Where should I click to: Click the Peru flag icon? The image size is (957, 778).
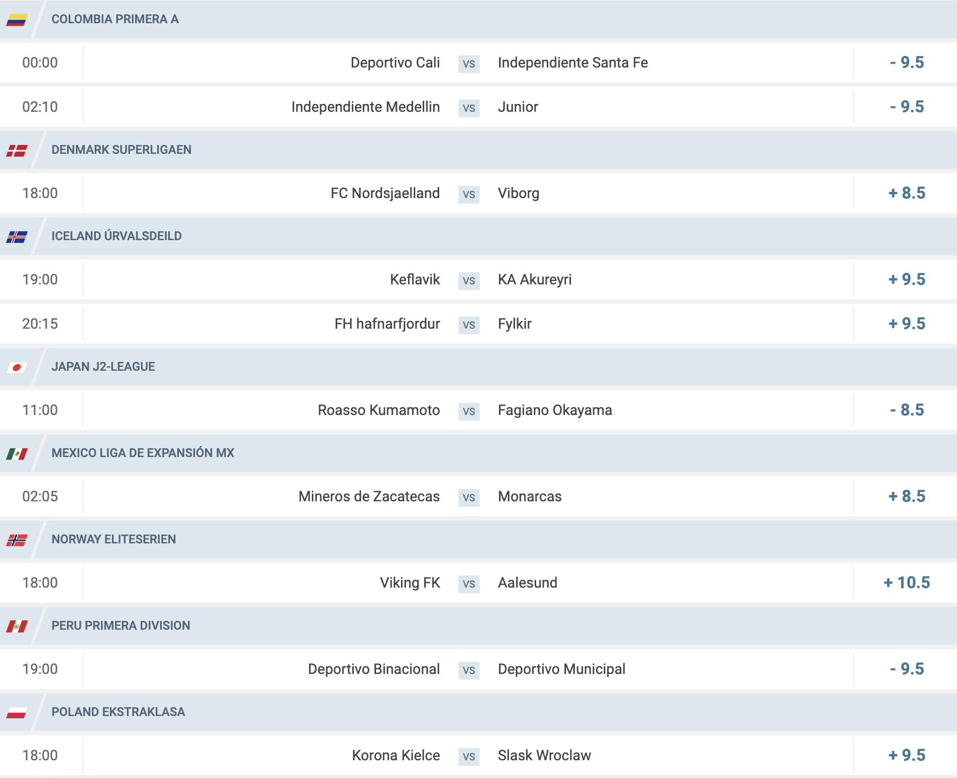tap(17, 626)
